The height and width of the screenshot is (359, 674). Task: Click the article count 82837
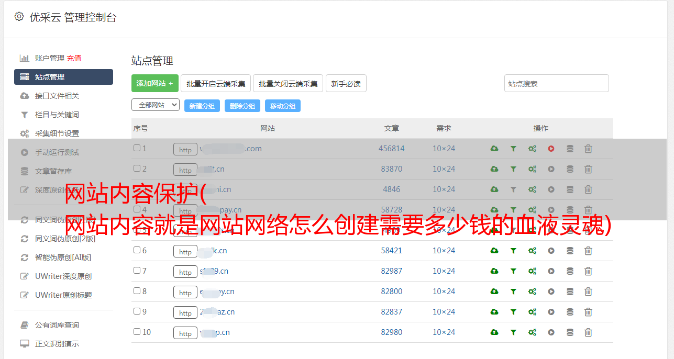[392, 312]
